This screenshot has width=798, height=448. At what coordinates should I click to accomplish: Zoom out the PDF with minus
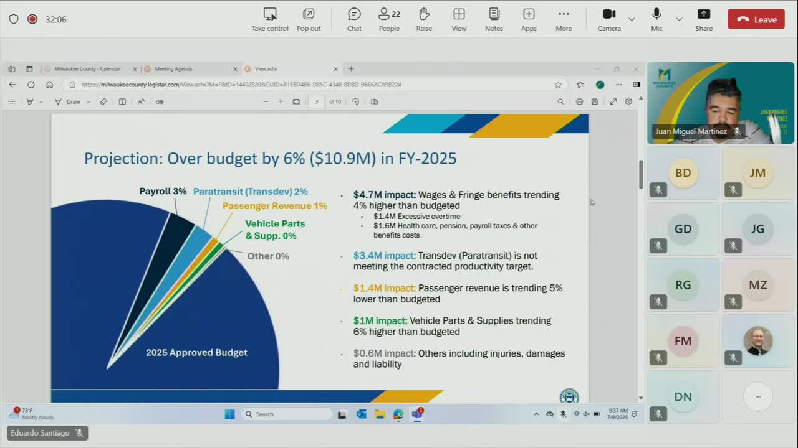pos(266,101)
